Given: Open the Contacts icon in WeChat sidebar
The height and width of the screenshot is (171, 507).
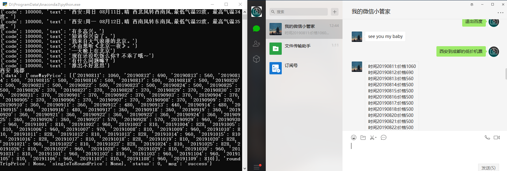Looking at the screenshot, I should [x=257, y=44].
